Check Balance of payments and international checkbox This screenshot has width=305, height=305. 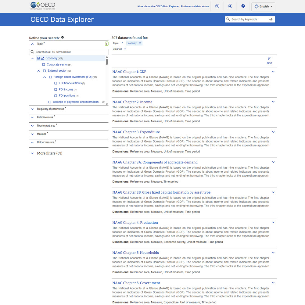[50, 102]
